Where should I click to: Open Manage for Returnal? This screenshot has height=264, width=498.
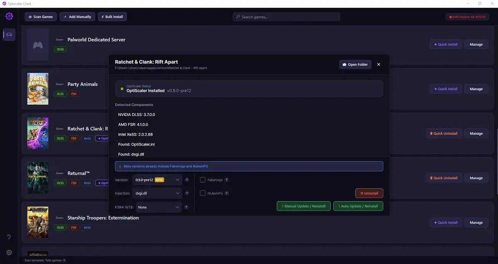point(476,178)
